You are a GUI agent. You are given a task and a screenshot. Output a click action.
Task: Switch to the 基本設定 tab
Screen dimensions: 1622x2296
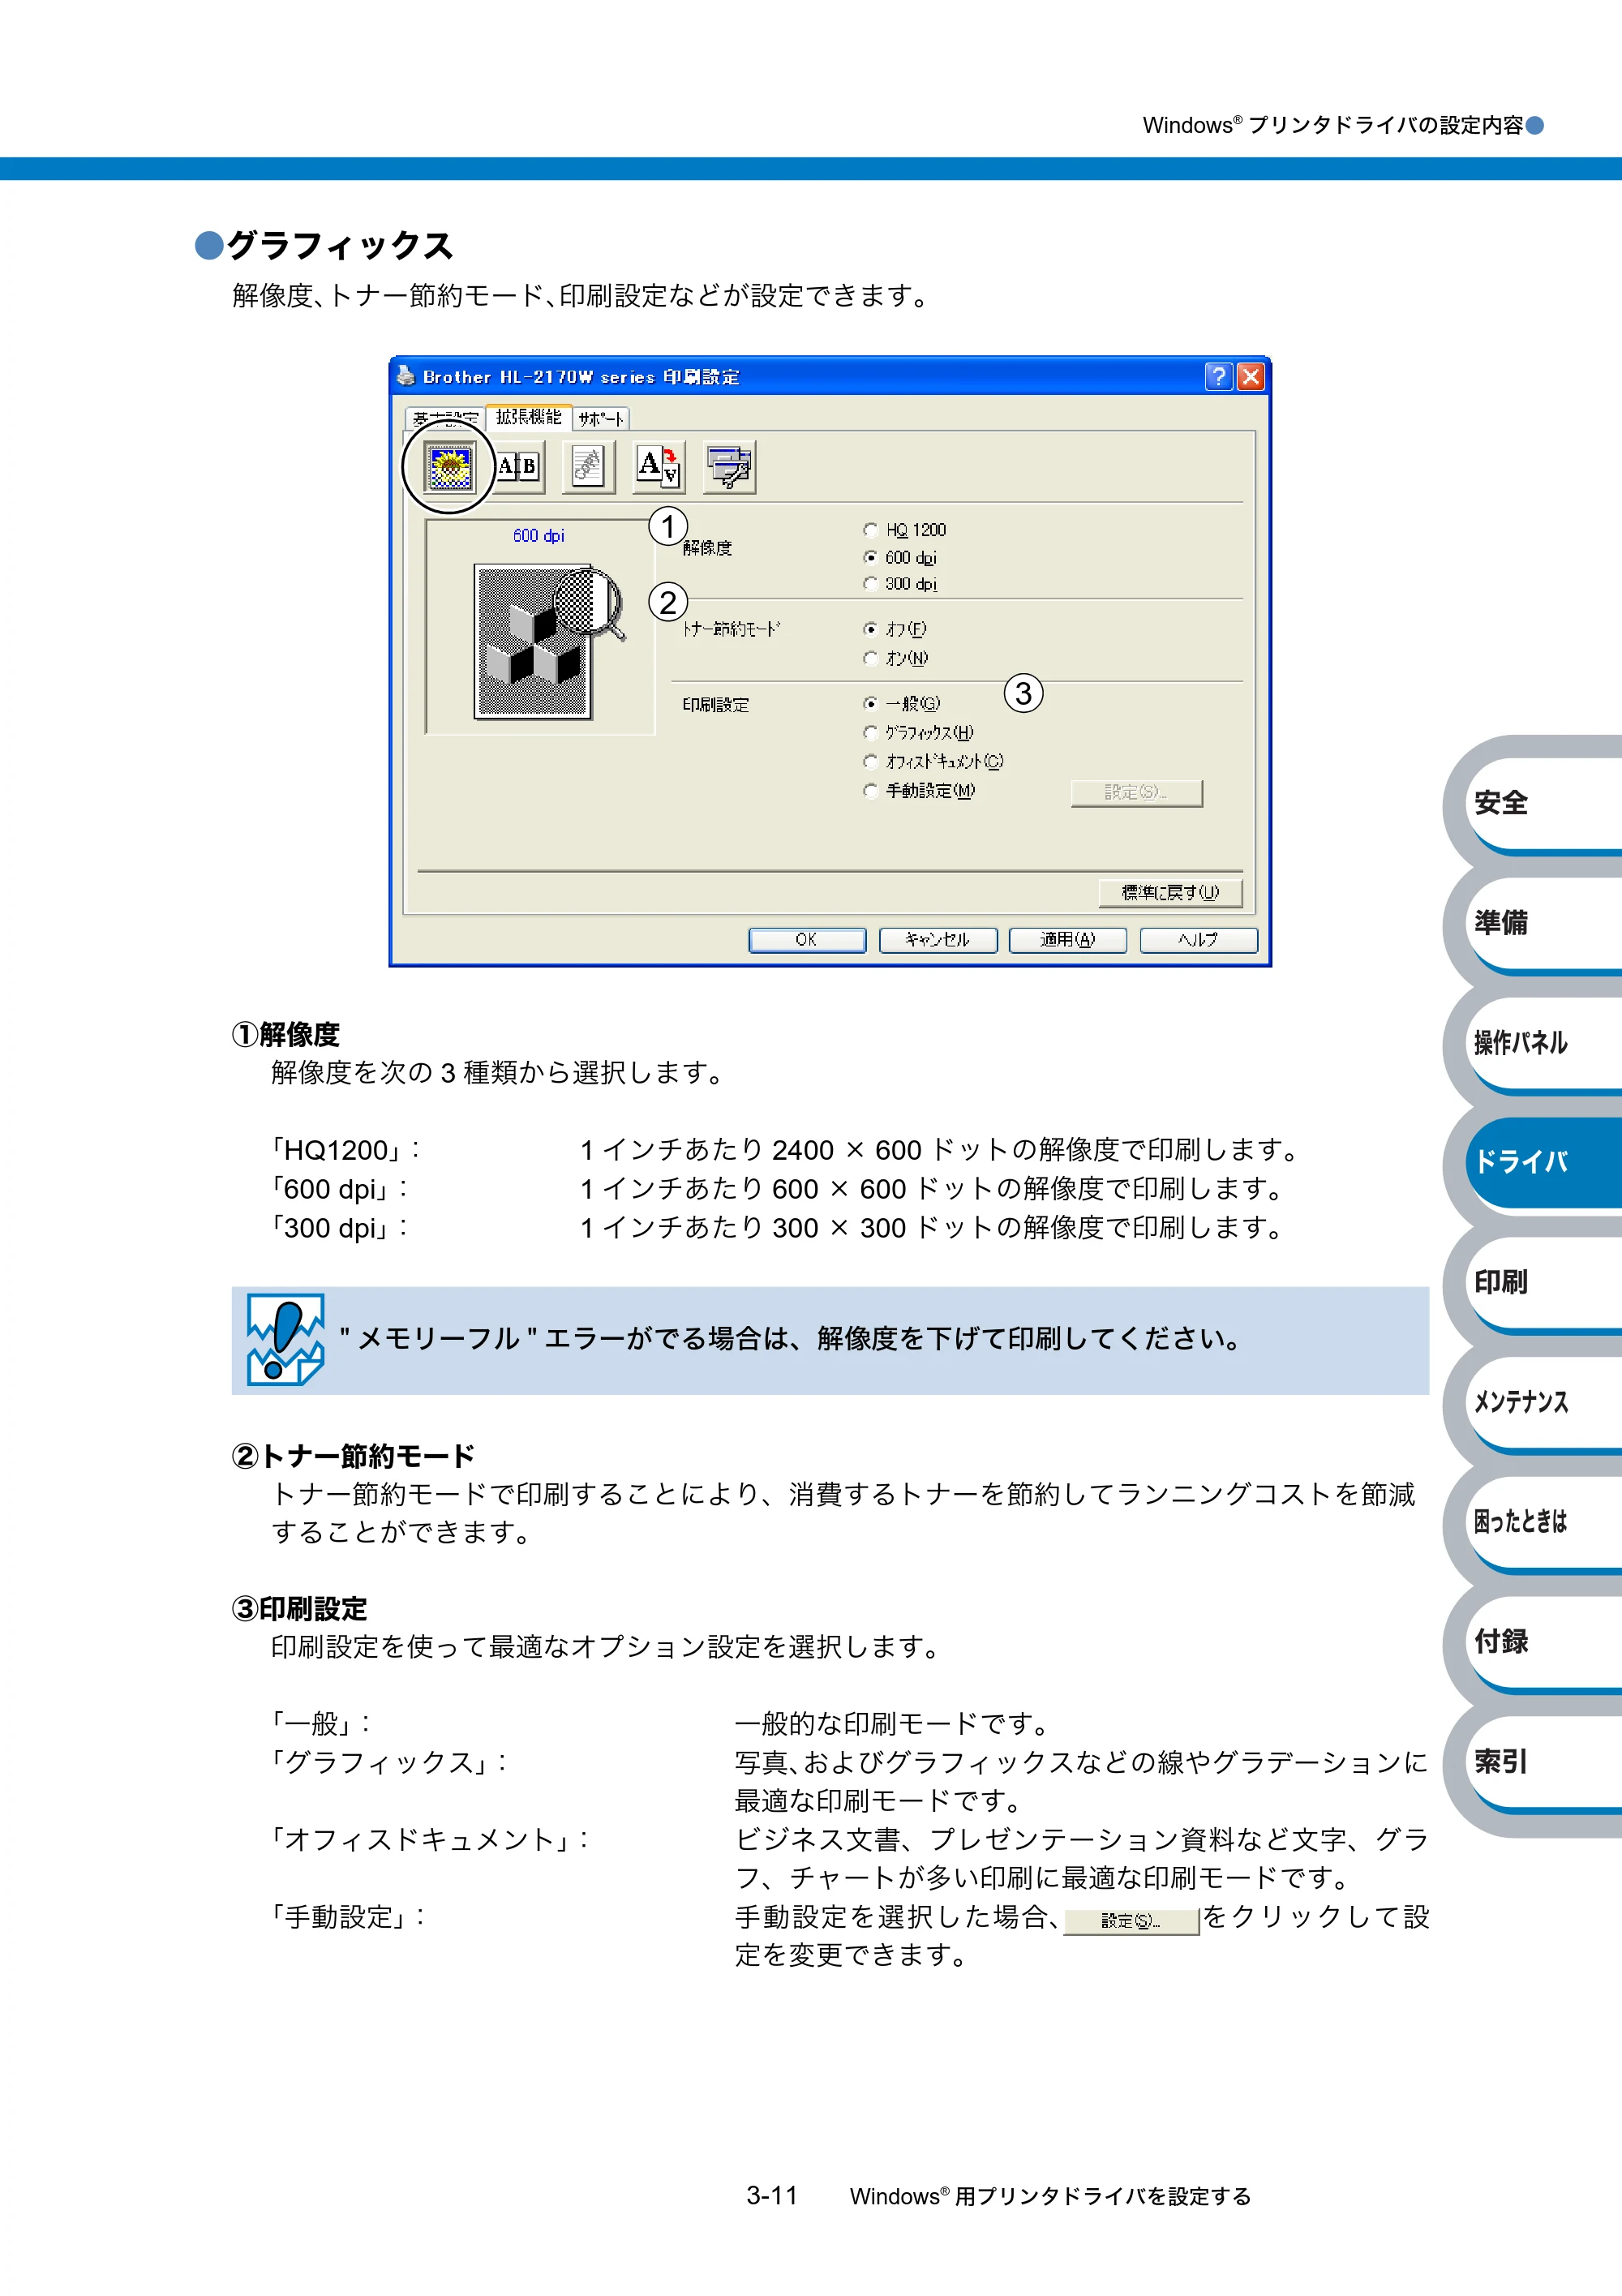446,419
